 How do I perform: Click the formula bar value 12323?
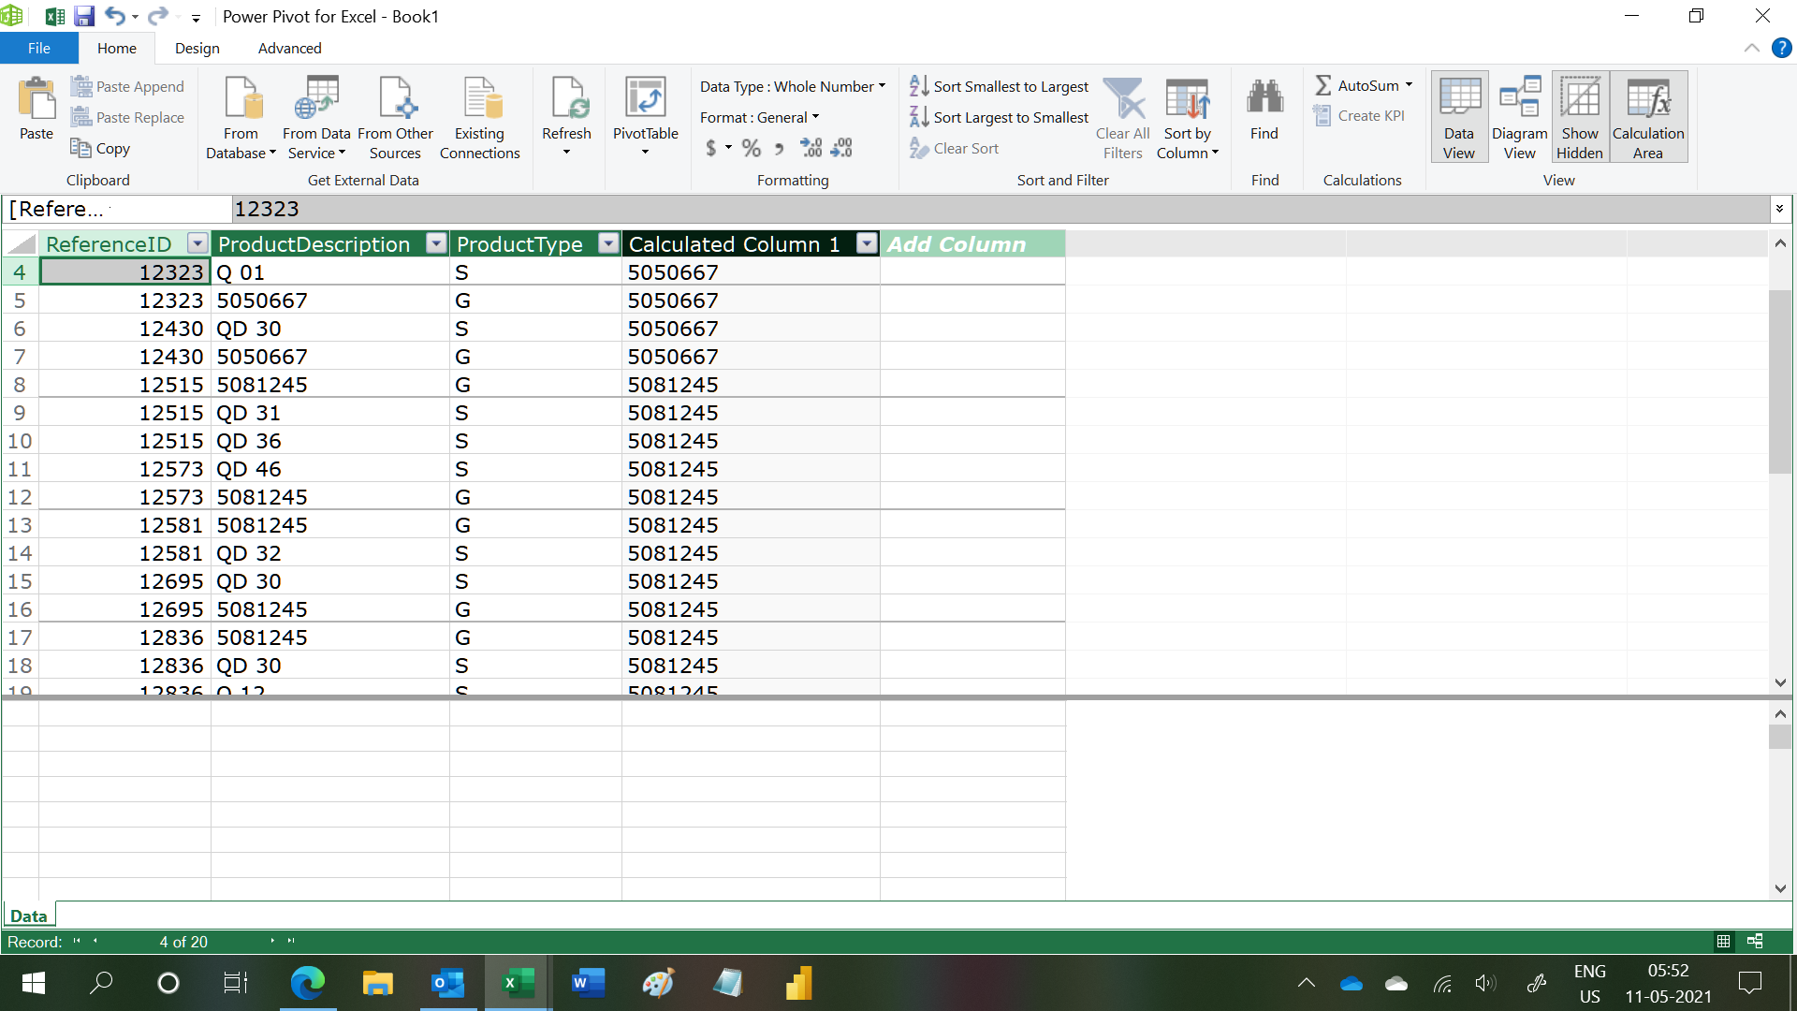pos(267,209)
